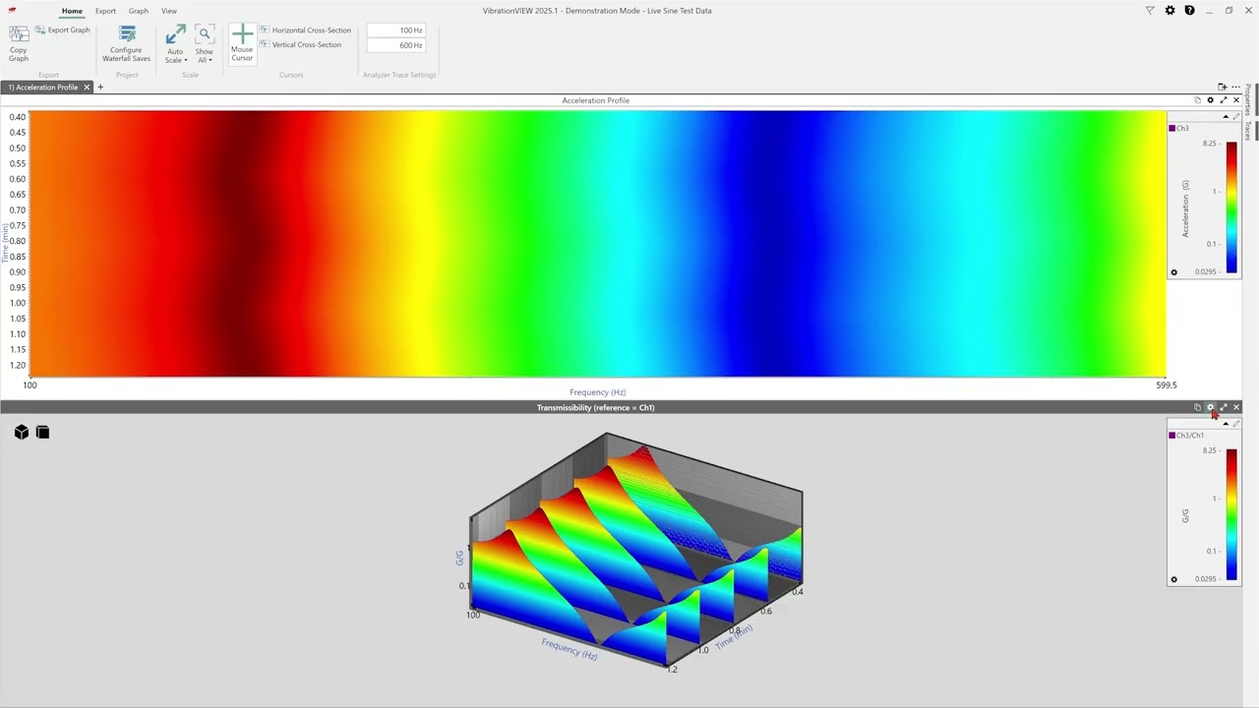Switch to the Graph ribbon tab
This screenshot has width=1259, height=708.
pyautogui.click(x=138, y=11)
